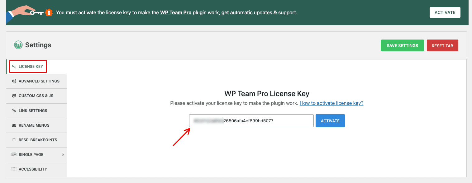
Task: Click the blue ACTIVATE button beside license field
Action: 330,121
